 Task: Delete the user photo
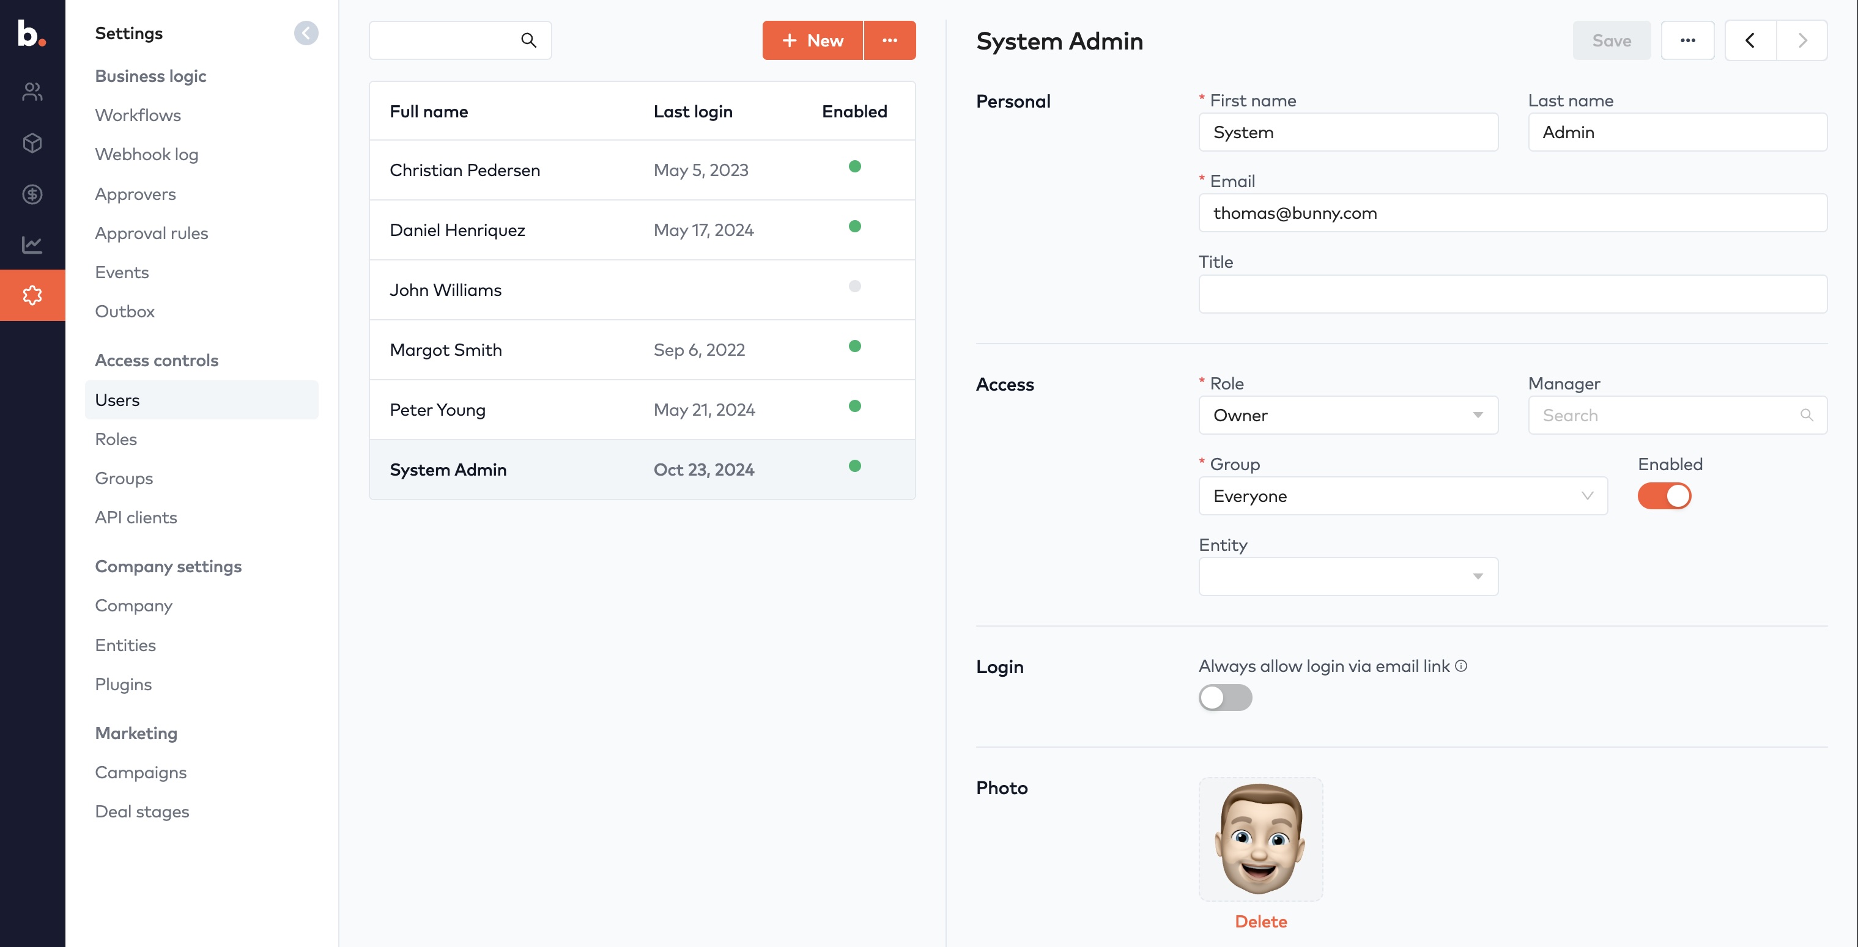coord(1260,921)
